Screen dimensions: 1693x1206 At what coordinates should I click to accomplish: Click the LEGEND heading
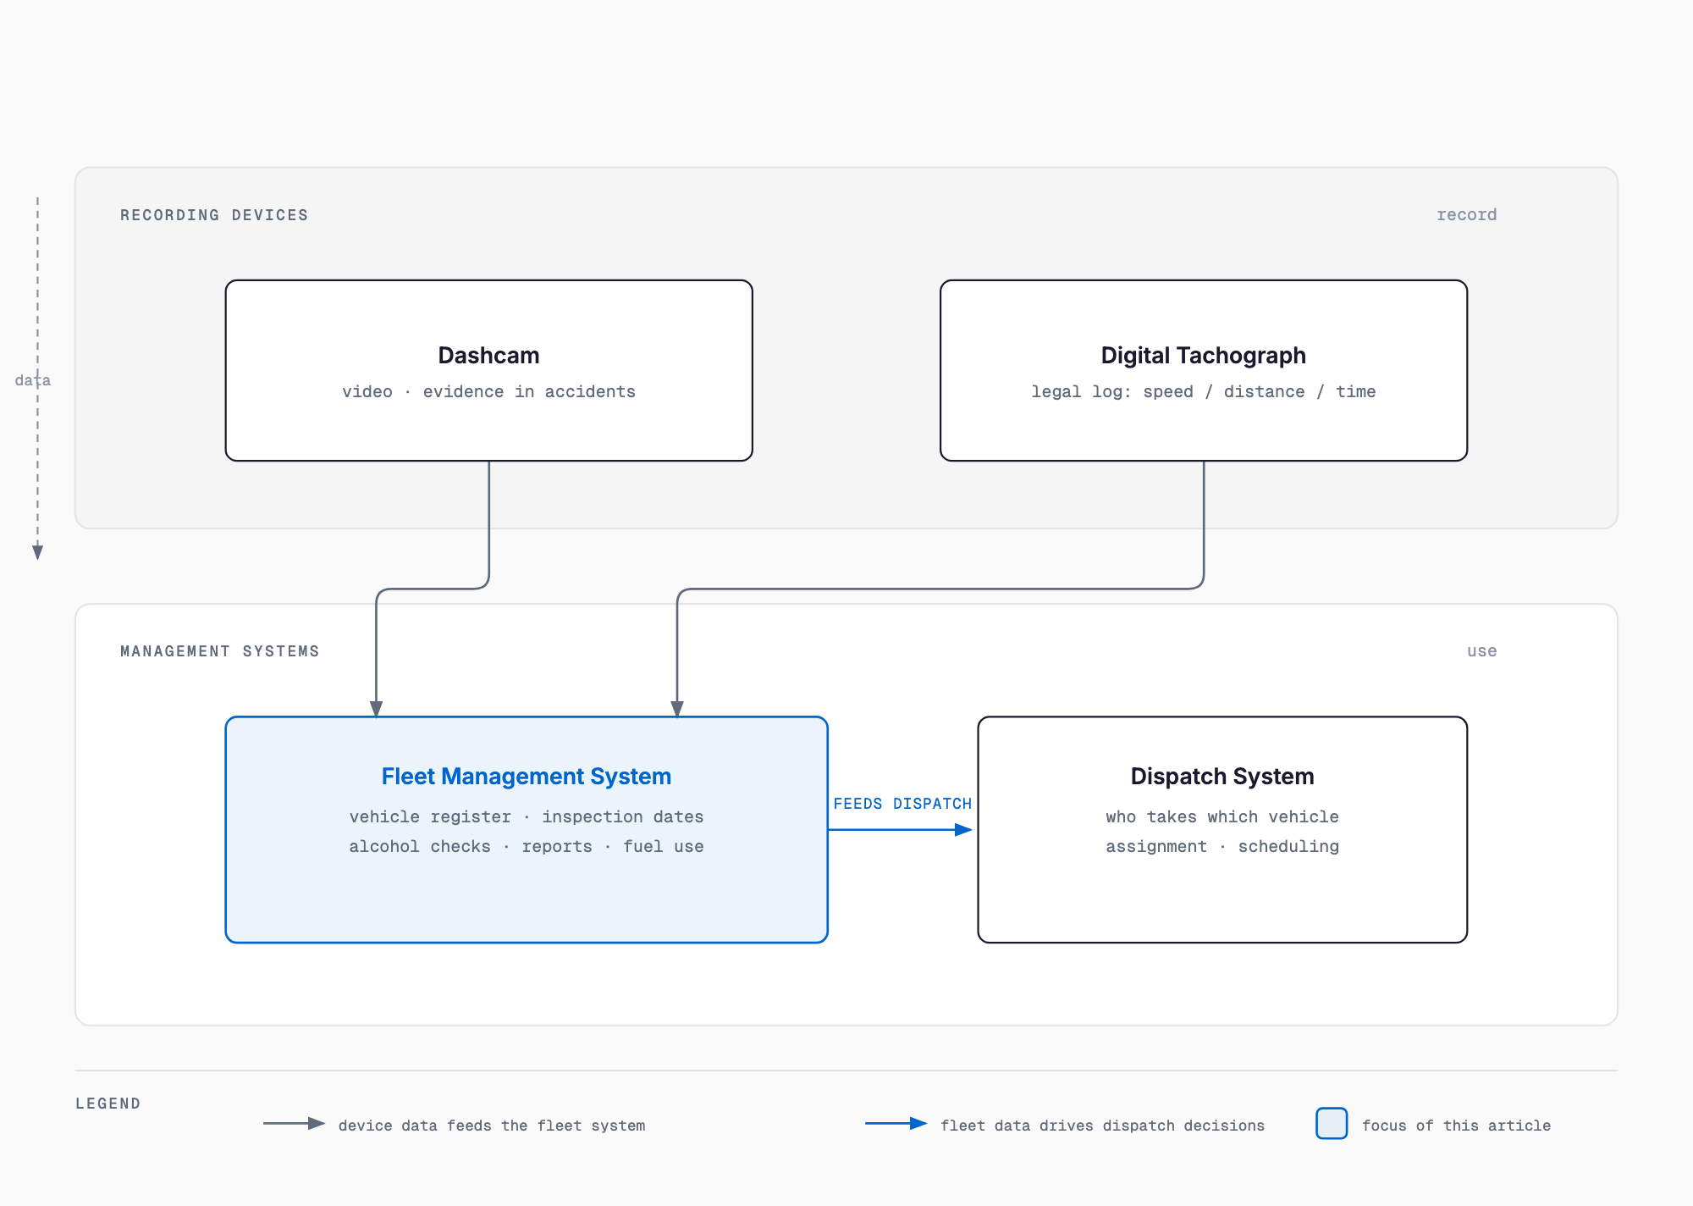coord(108,1104)
